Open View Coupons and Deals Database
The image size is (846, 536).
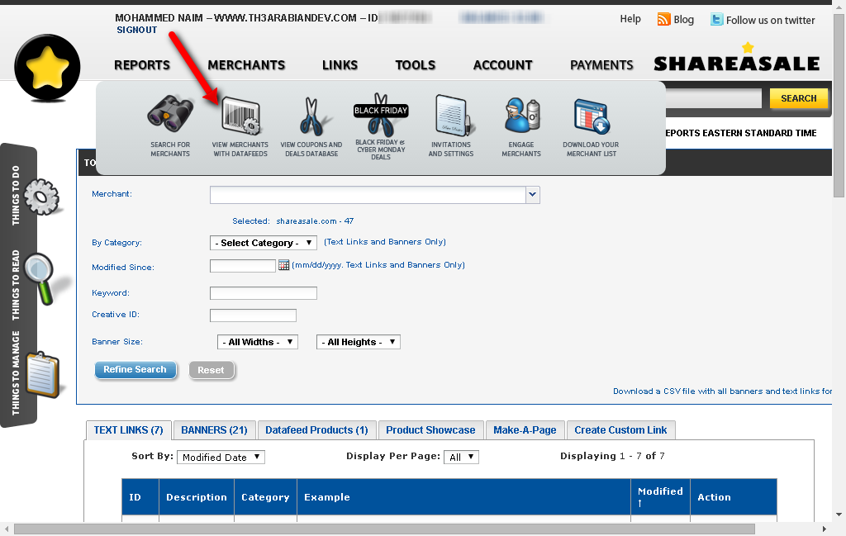pos(311,117)
